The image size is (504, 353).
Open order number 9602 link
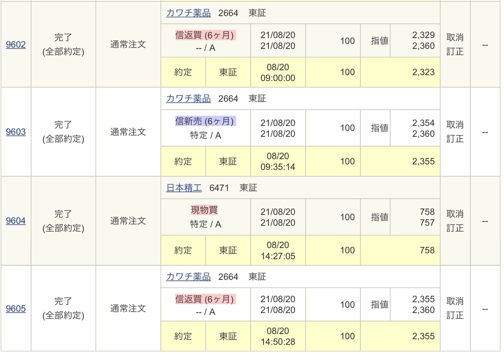(16, 44)
